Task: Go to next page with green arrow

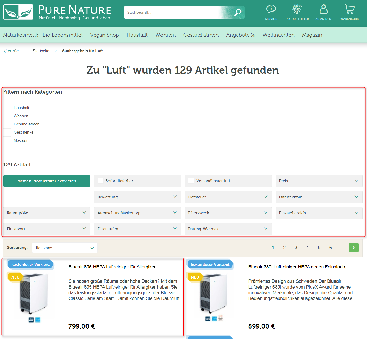Action: point(353,248)
